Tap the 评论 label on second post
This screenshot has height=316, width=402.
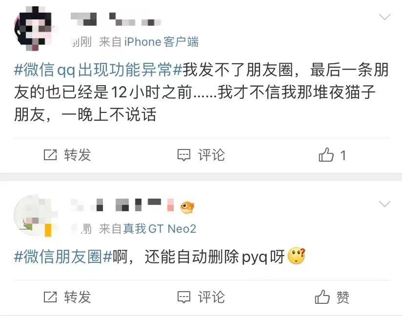[211, 297]
